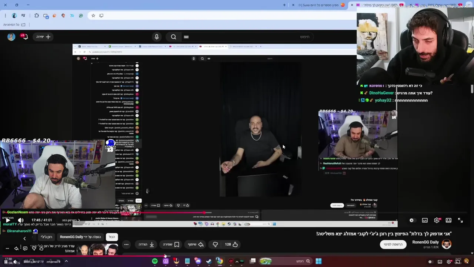
Task: Bookmark this page with the star icon
Action: coord(93,16)
